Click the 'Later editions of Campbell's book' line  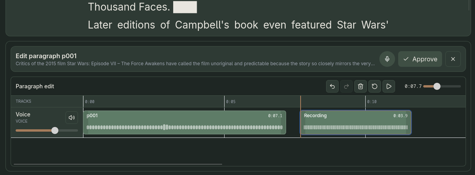point(238,25)
